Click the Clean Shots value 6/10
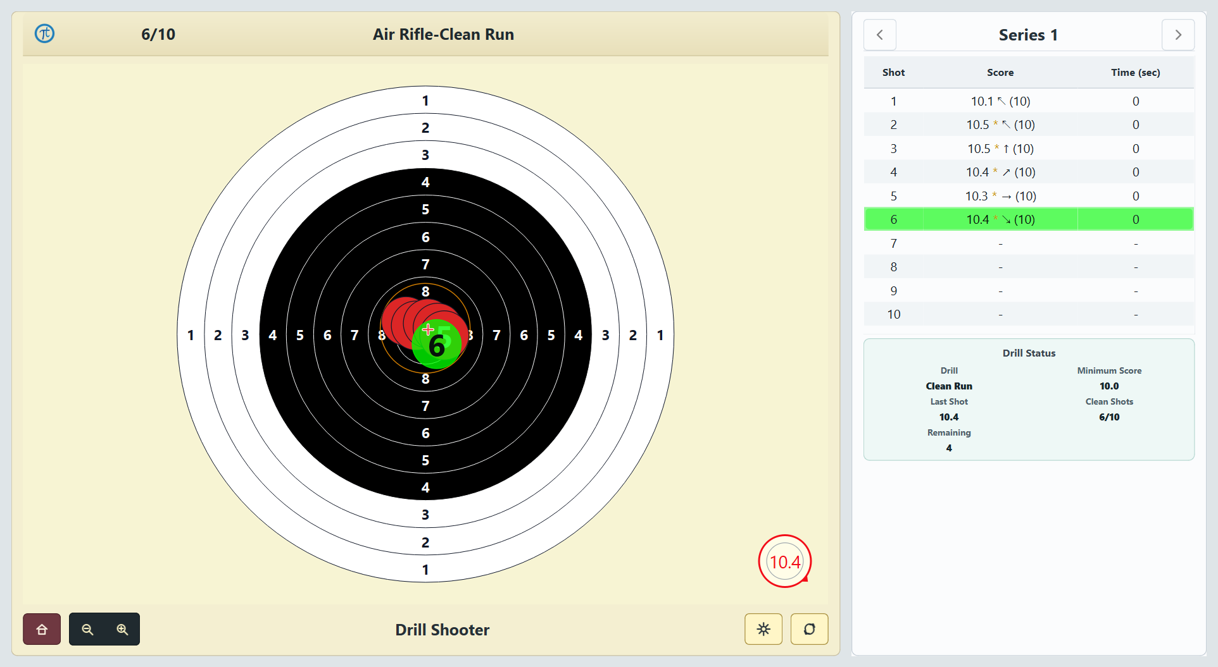This screenshot has height=667, width=1218. point(1109,417)
